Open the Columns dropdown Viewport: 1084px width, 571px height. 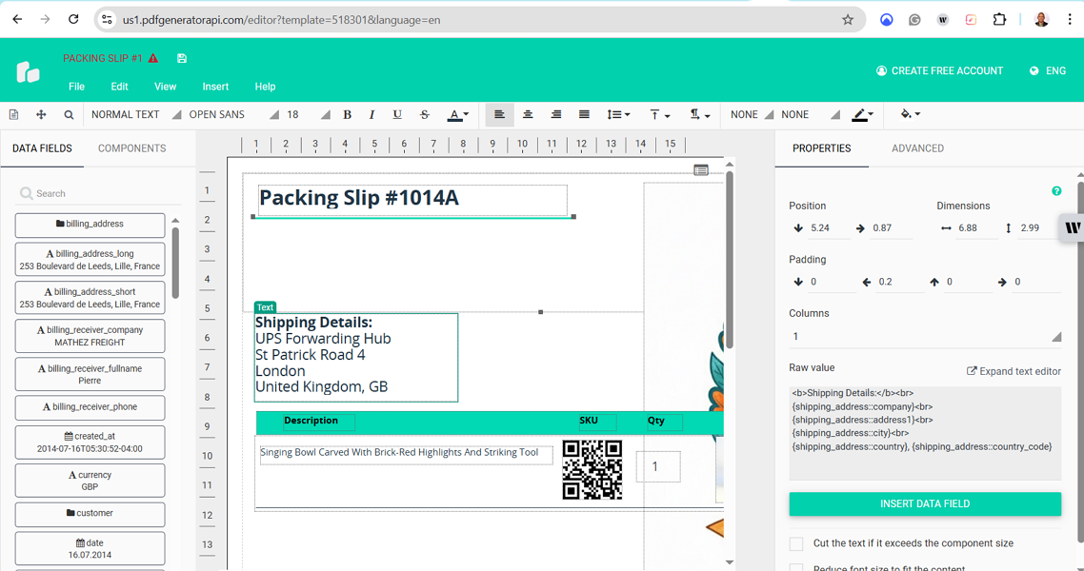point(924,336)
